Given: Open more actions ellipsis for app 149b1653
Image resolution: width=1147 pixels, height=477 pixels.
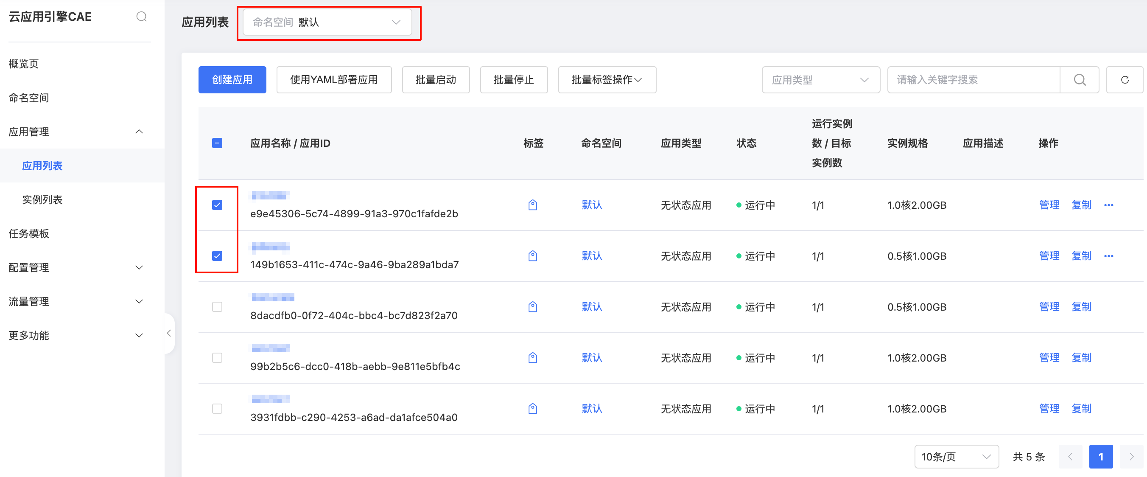Looking at the screenshot, I should point(1108,256).
